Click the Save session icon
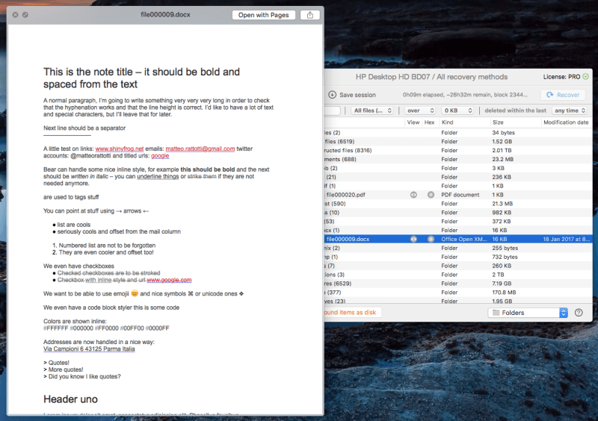598x421 pixels. point(332,95)
